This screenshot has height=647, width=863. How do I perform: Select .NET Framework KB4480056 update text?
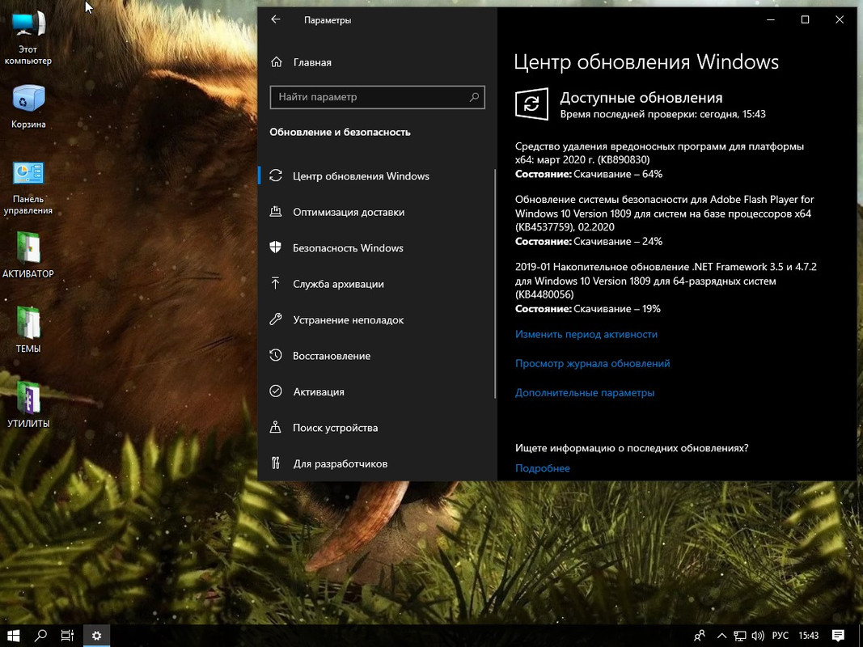click(x=666, y=281)
